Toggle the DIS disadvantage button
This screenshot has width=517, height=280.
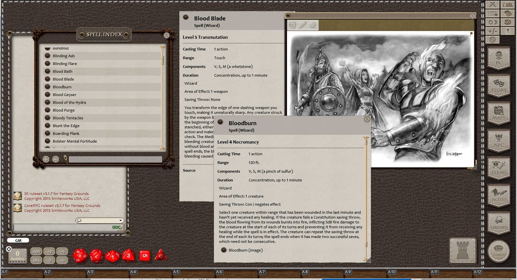(36, 260)
